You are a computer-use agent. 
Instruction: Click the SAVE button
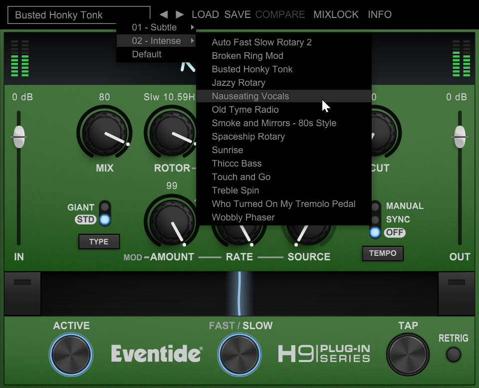click(238, 14)
